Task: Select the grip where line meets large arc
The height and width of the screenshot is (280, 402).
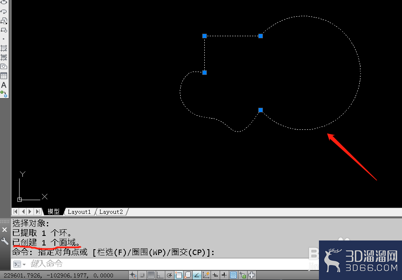Action: point(260,36)
